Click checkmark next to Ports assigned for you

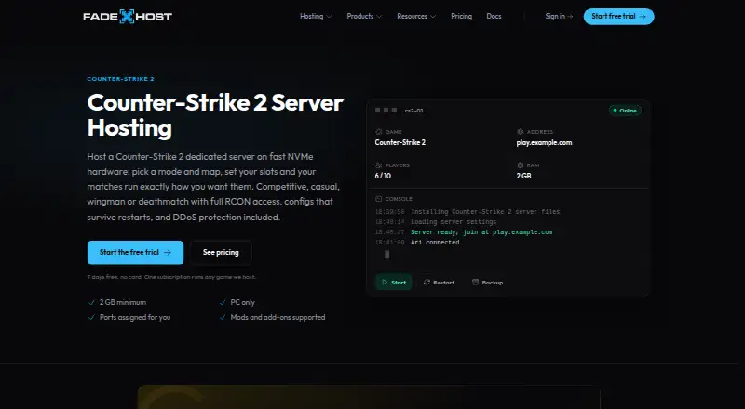coord(91,317)
